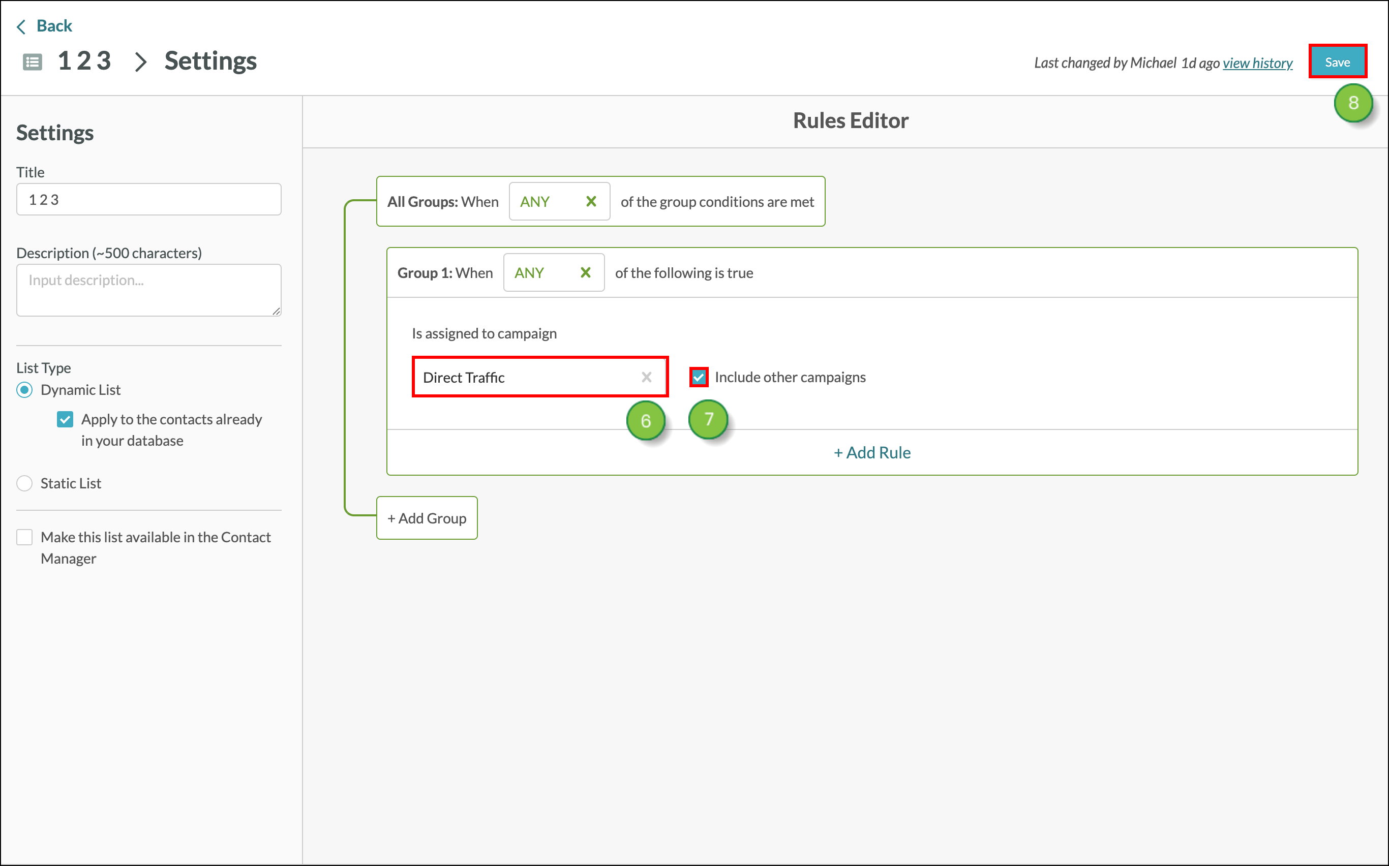Click into the Title input field
The image size is (1389, 866).
(x=149, y=199)
